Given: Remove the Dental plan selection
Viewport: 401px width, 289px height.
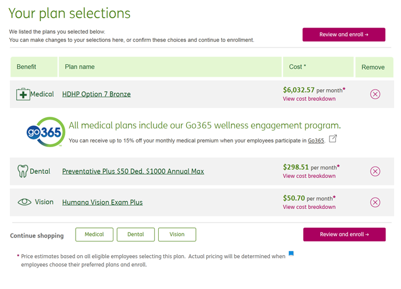Looking at the screenshot, I should pos(375,171).
